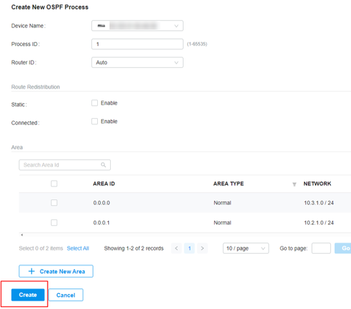
Task: Click network 10.2.1.0 / 24 cell
Action: click(x=319, y=223)
